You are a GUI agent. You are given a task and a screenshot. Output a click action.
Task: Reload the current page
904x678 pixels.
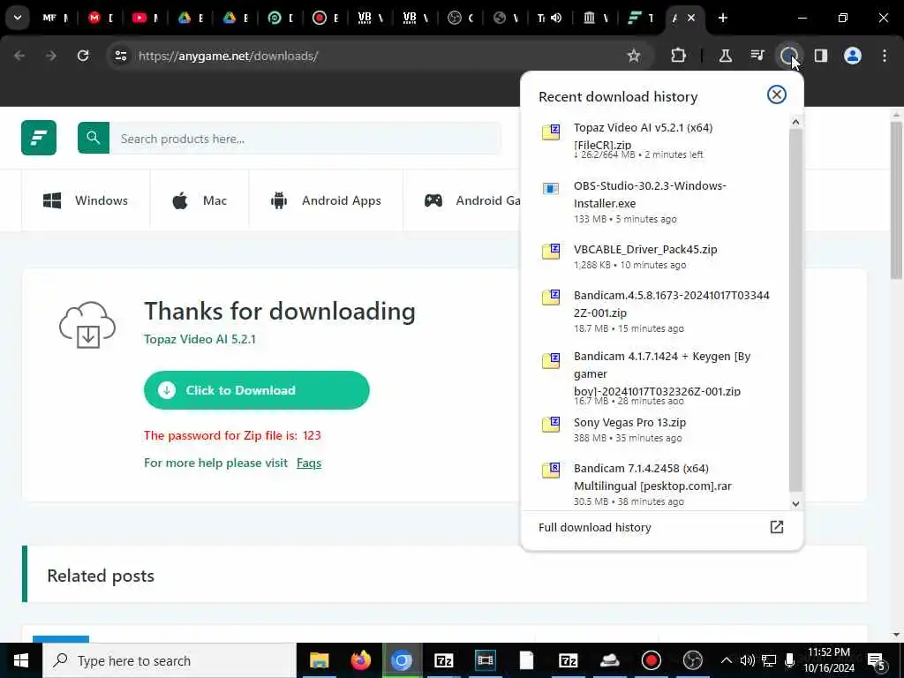83,56
